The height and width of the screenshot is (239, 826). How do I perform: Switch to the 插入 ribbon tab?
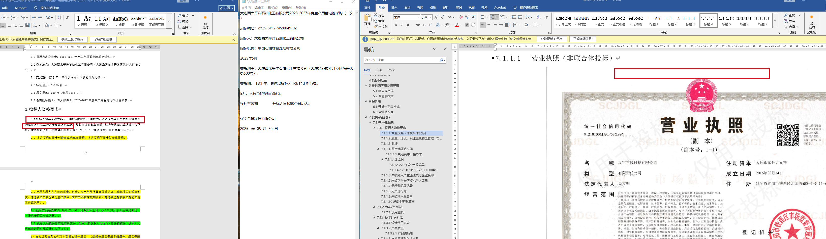394,8
